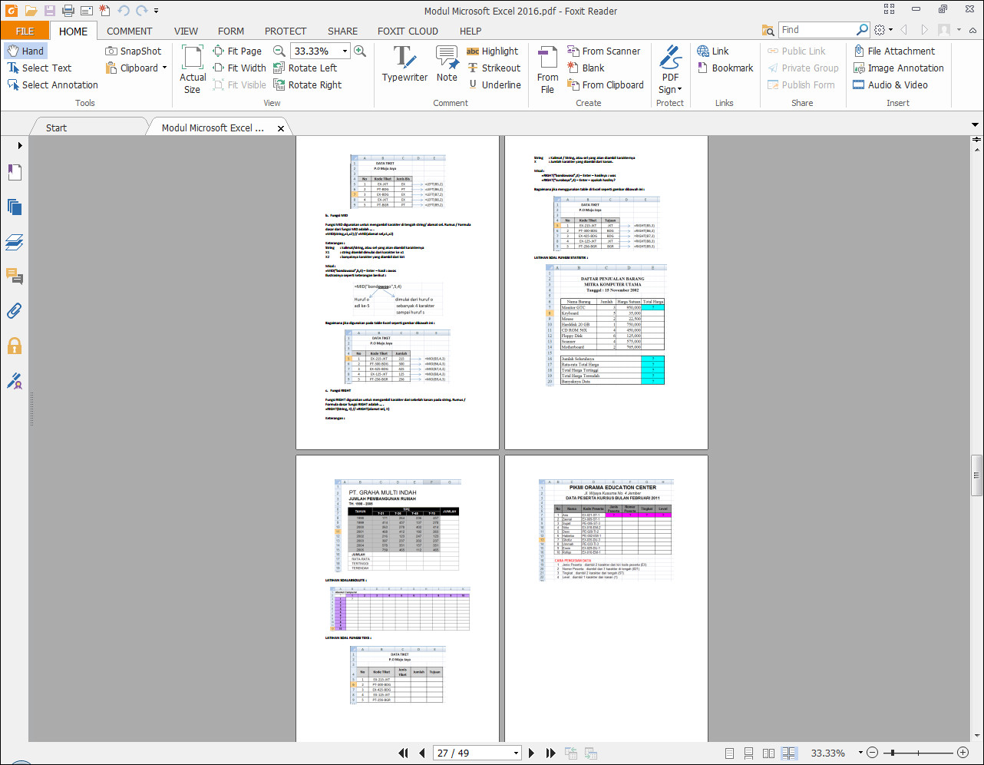Enable facing pages view mode
The height and width of the screenshot is (765, 984).
(x=768, y=753)
